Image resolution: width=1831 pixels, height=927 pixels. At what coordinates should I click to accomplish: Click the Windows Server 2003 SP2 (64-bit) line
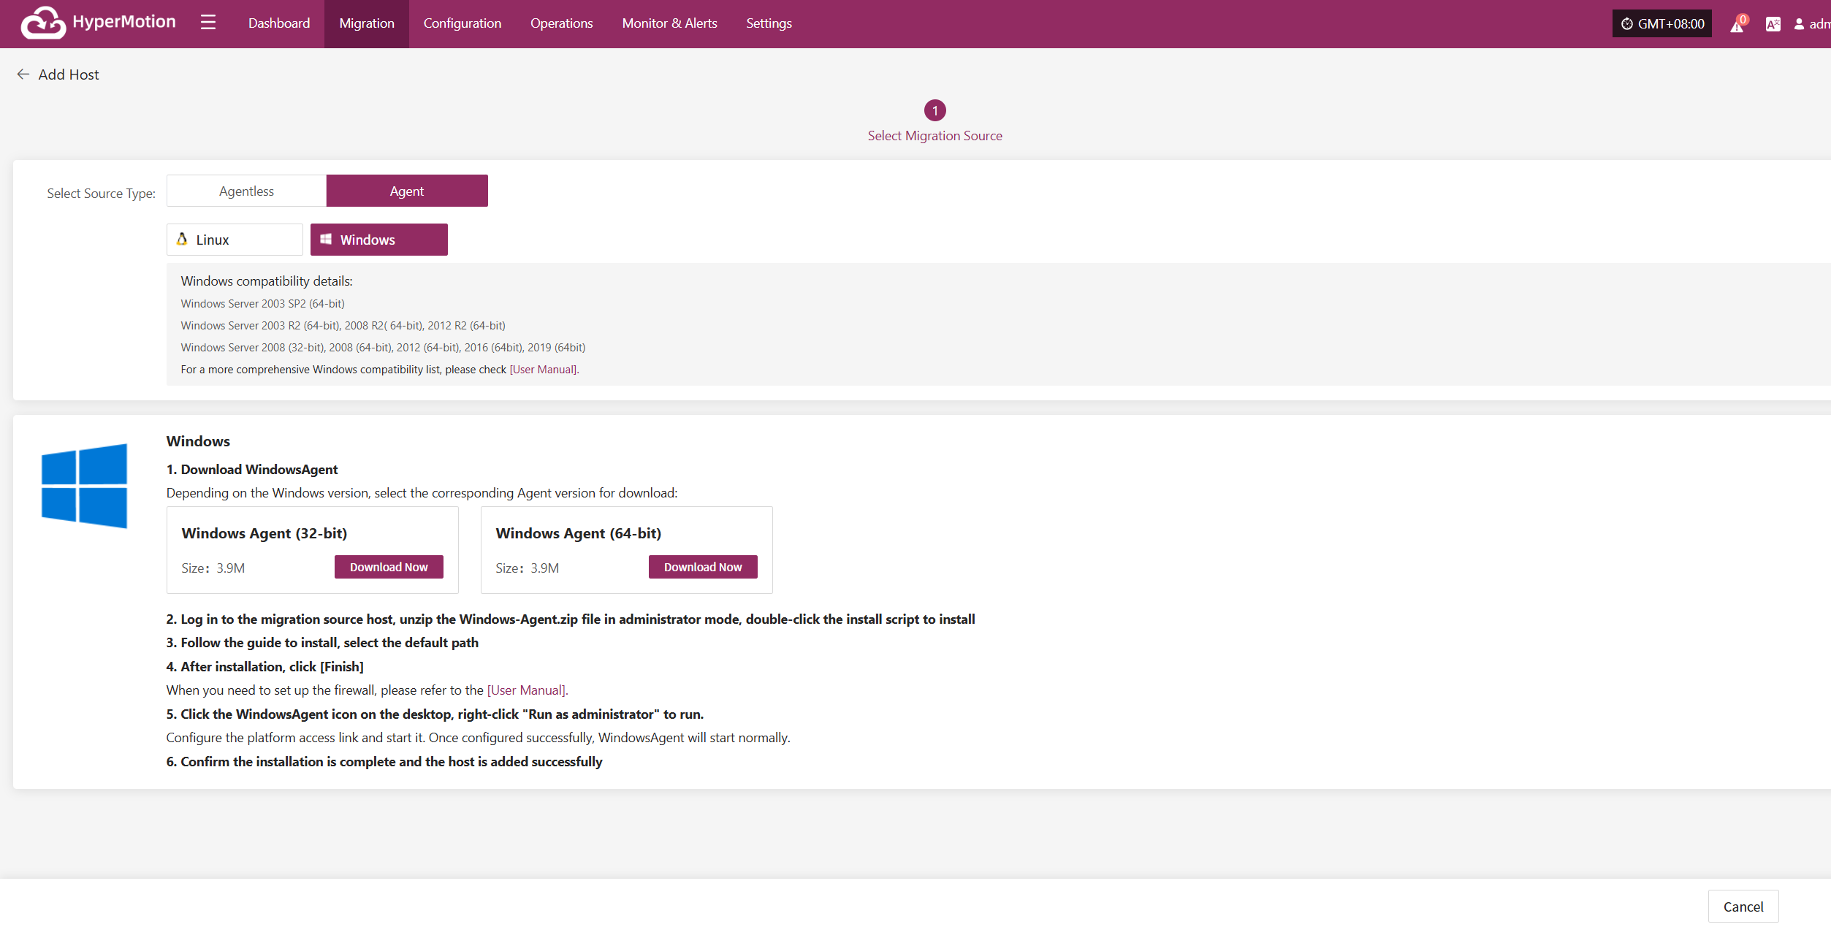(263, 304)
